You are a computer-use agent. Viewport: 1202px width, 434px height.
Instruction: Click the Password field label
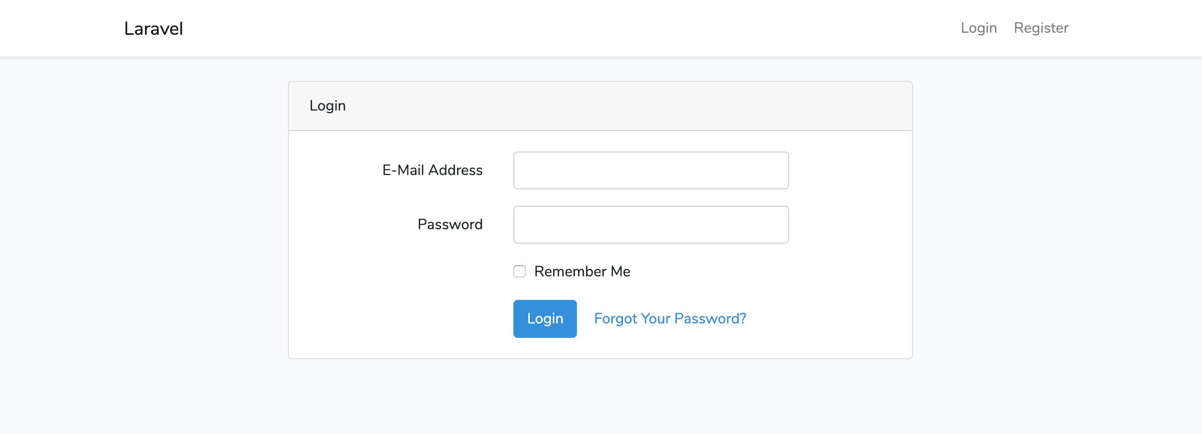450,224
